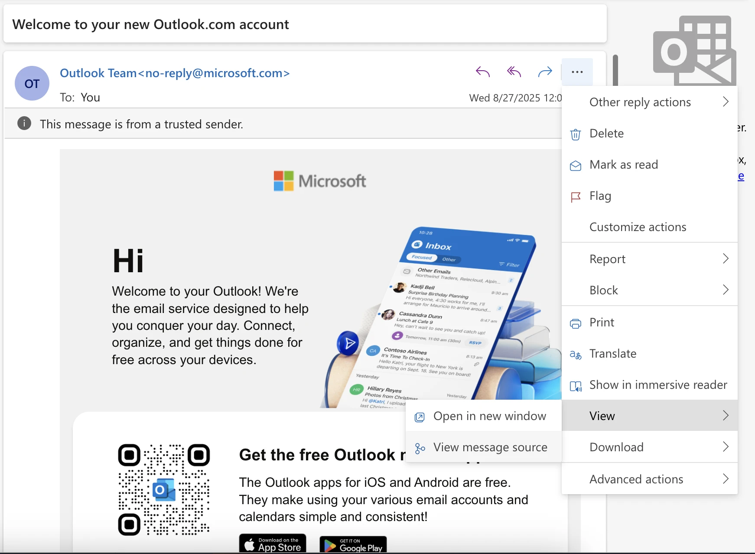The height and width of the screenshot is (554, 755).
Task: Click the Download on the App Store badge
Action: coord(273,544)
